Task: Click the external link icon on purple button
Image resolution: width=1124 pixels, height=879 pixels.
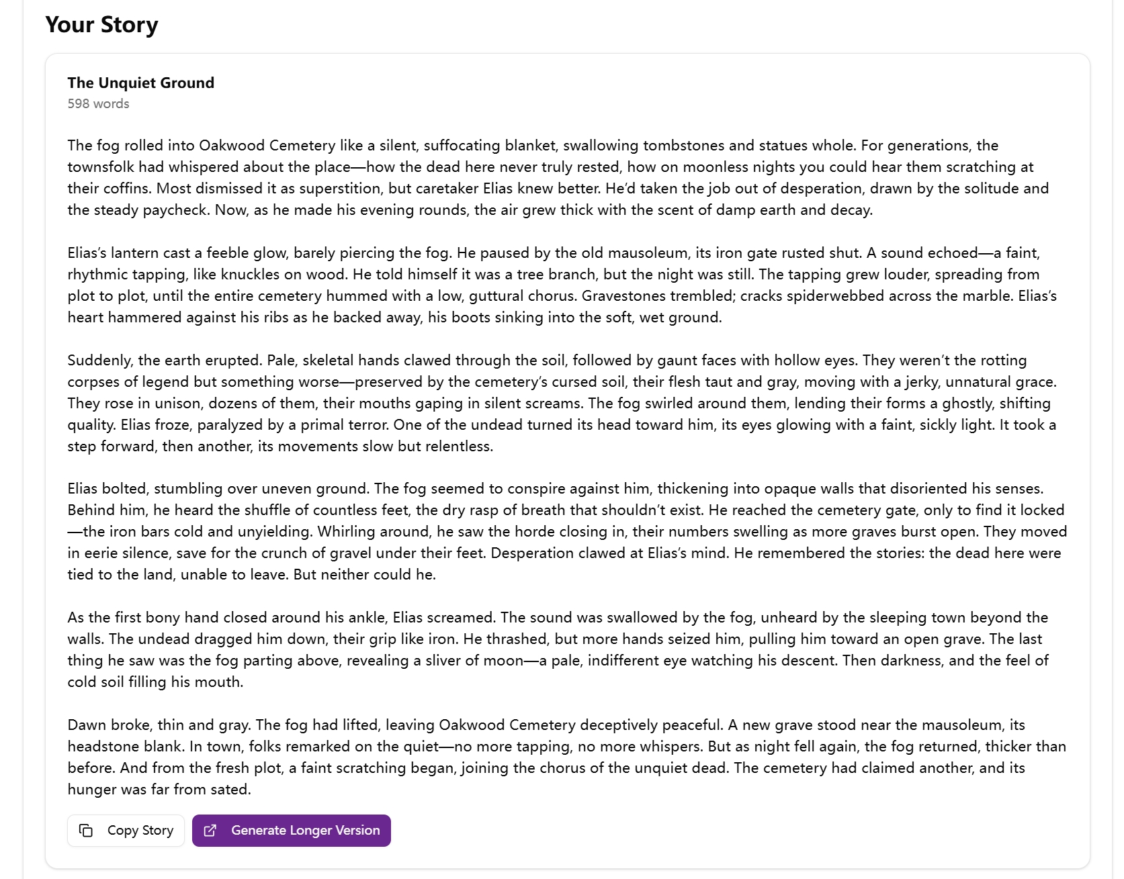Action: (x=210, y=830)
